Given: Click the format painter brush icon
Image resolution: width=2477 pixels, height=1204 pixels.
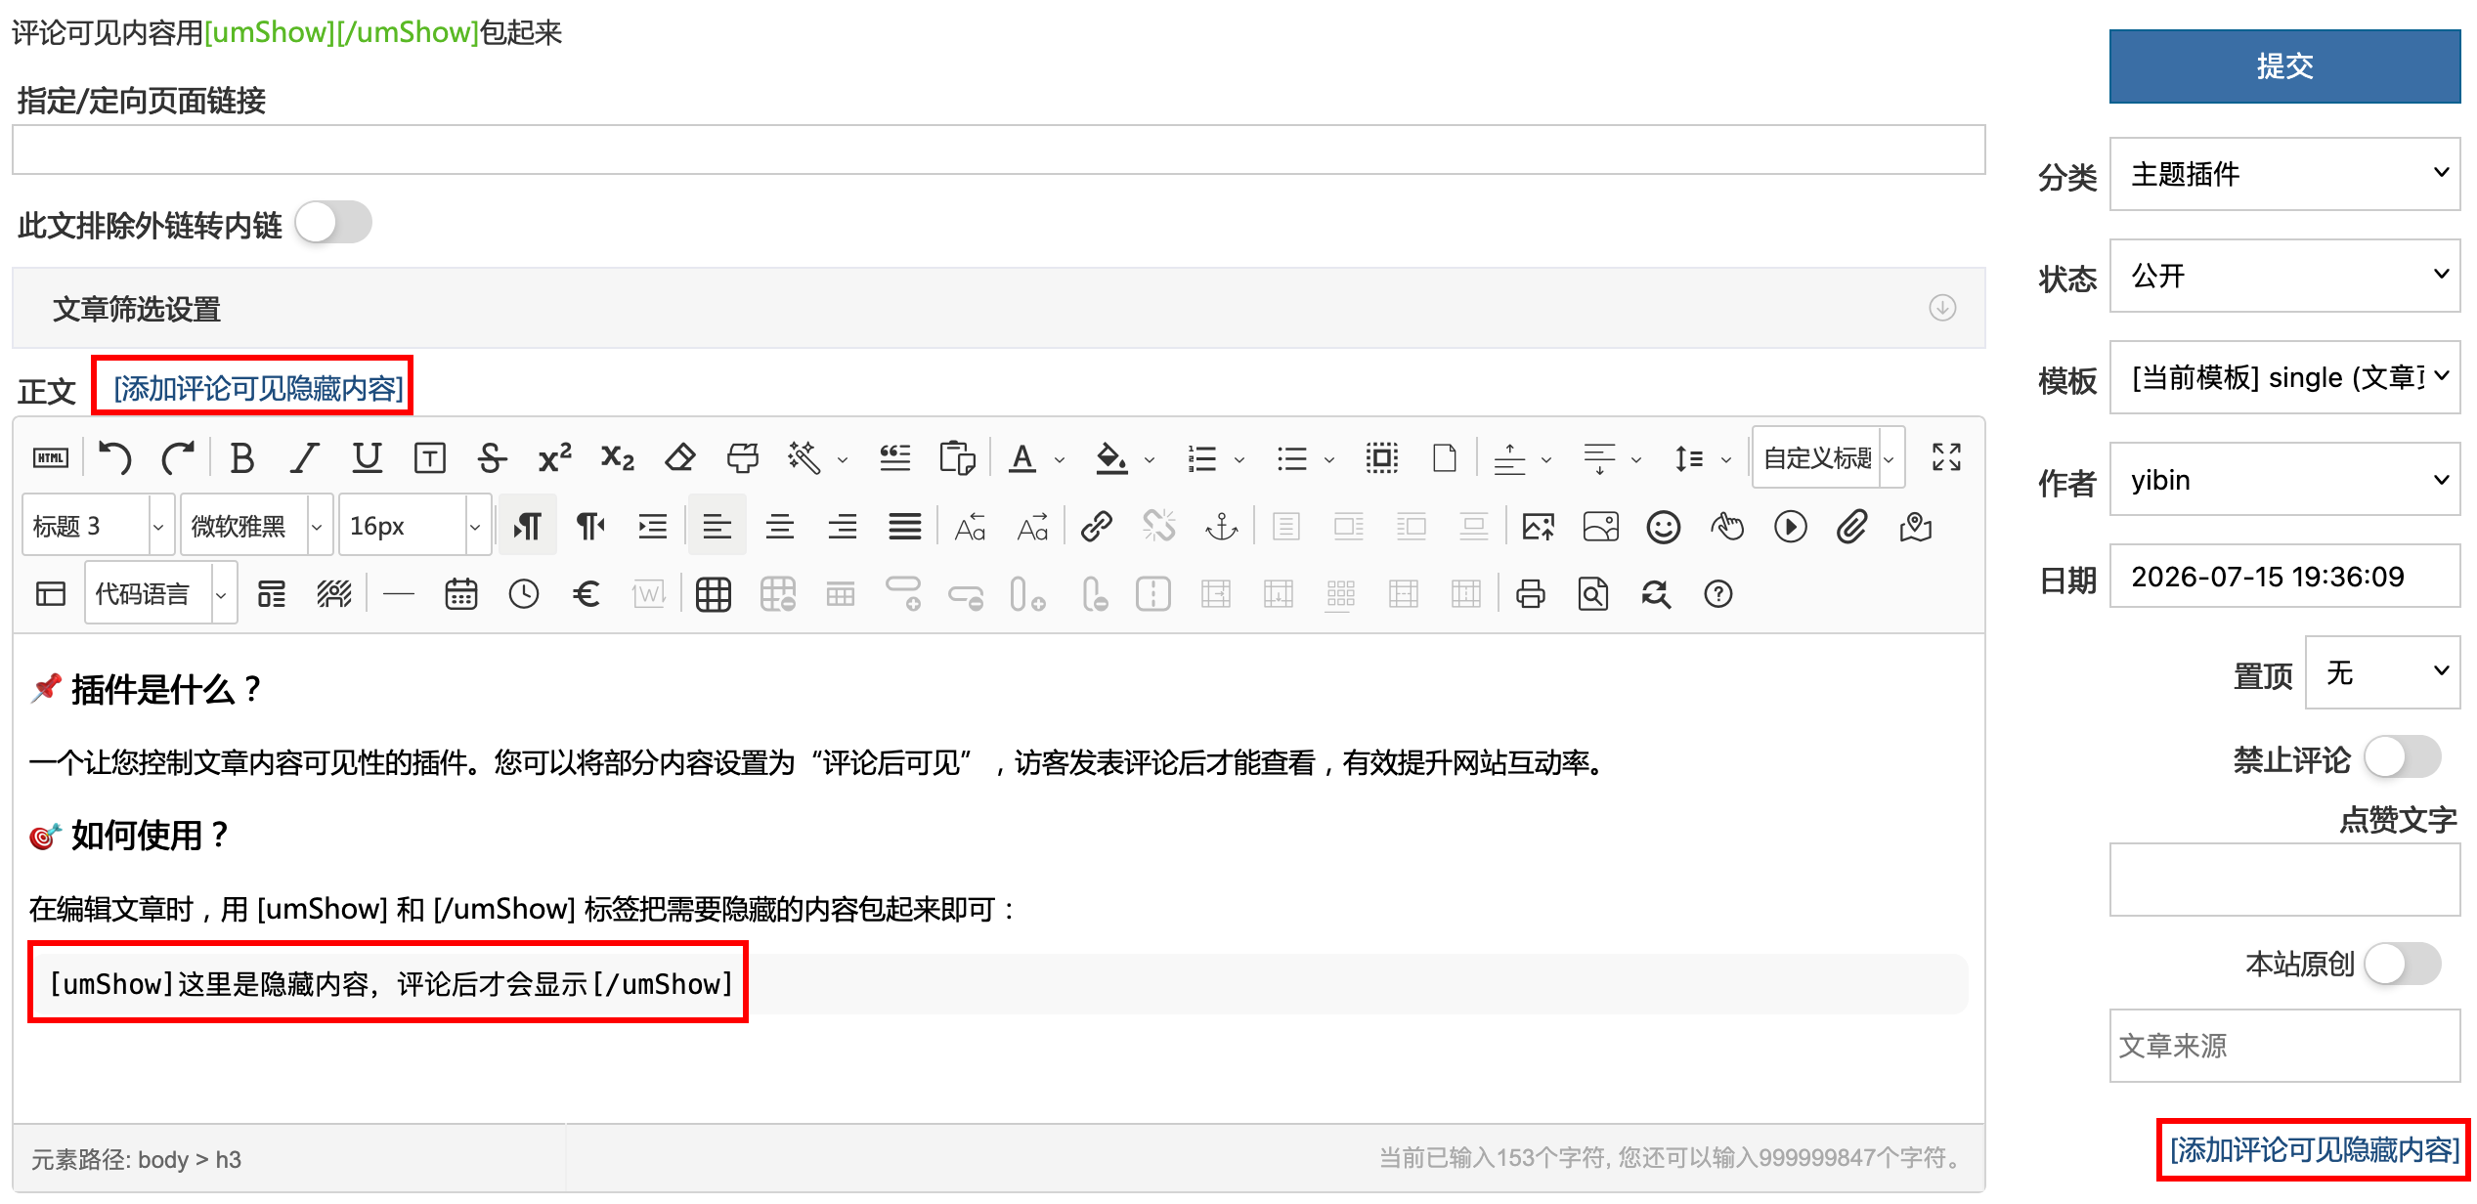Looking at the screenshot, I should [x=743, y=457].
